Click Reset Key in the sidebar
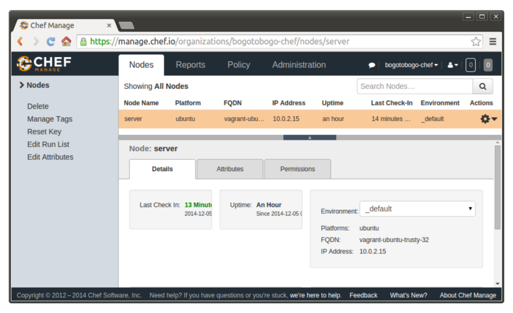513x313 pixels. point(44,132)
